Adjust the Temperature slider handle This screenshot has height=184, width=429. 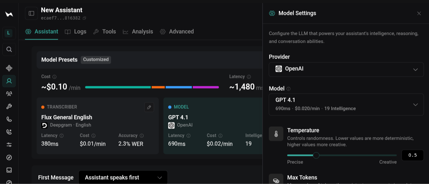316,155
